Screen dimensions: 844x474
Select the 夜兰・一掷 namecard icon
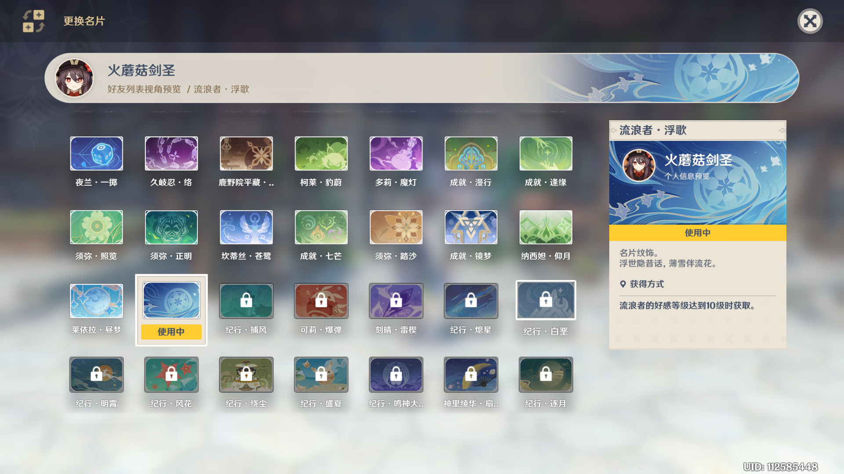[x=96, y=154]
